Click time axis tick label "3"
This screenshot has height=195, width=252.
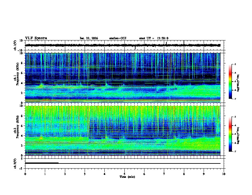85,174
